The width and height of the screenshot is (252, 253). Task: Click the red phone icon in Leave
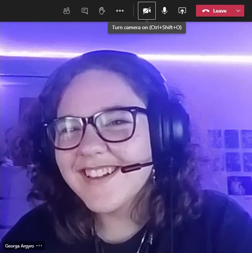[x=206, y=11]
